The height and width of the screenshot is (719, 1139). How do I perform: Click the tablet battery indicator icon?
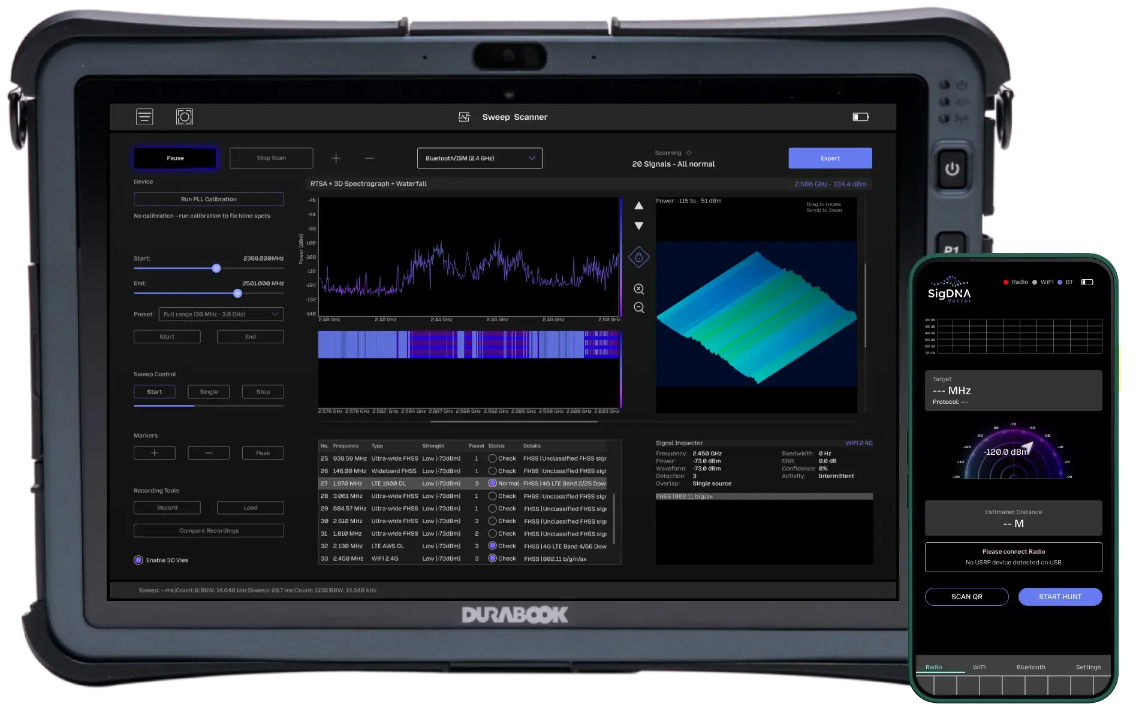[861, 117]
